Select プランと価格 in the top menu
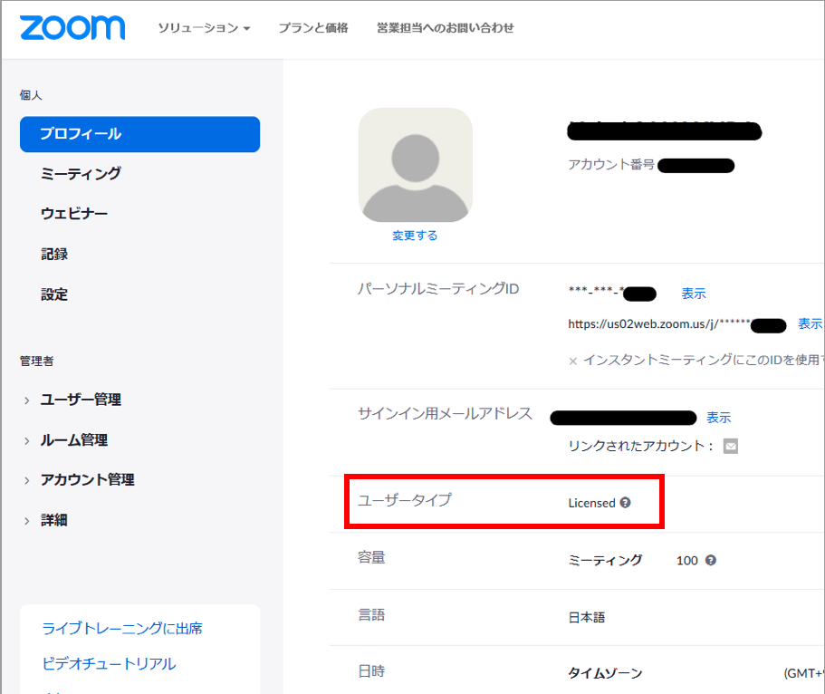 (x=312, y=28)
